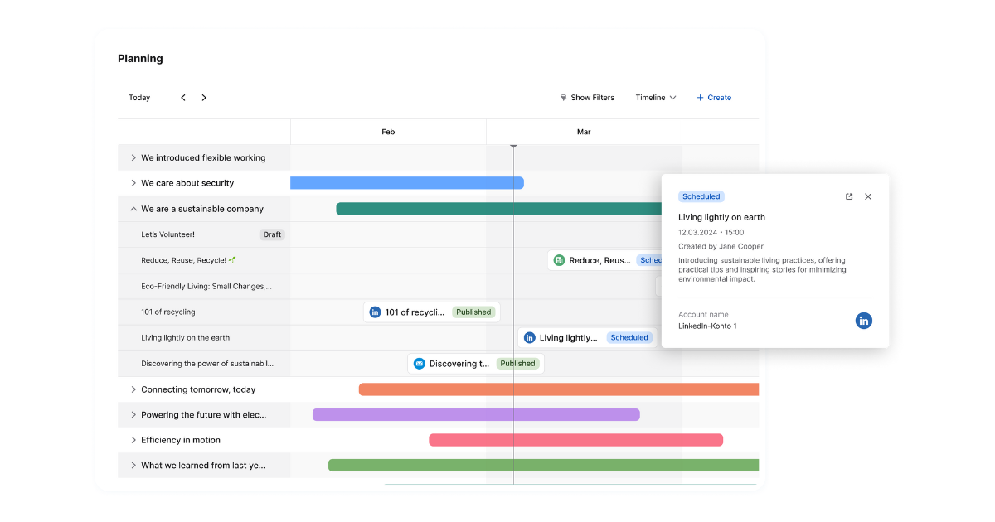The height and width of the screenshot is (522, 995).
Task: Toggle the Published badge on 101 of recycling
Action: click(473, 312)
